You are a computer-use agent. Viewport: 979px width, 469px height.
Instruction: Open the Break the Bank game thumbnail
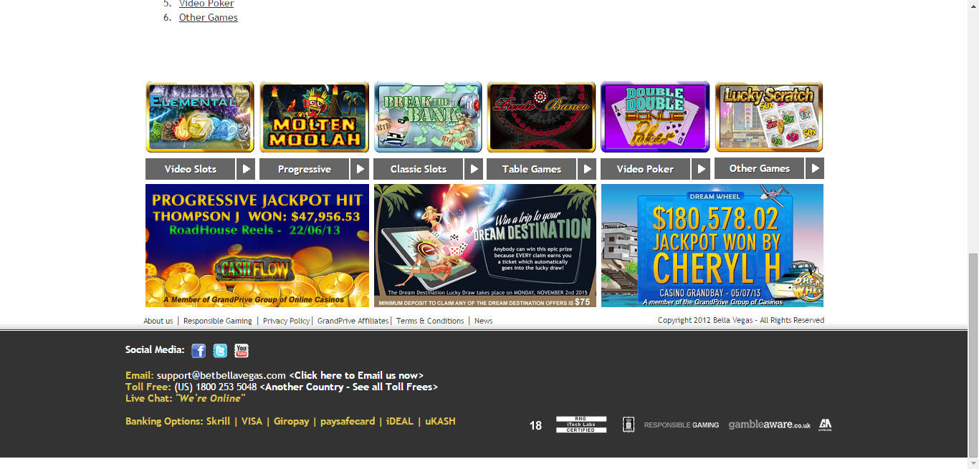click(428, 117)
